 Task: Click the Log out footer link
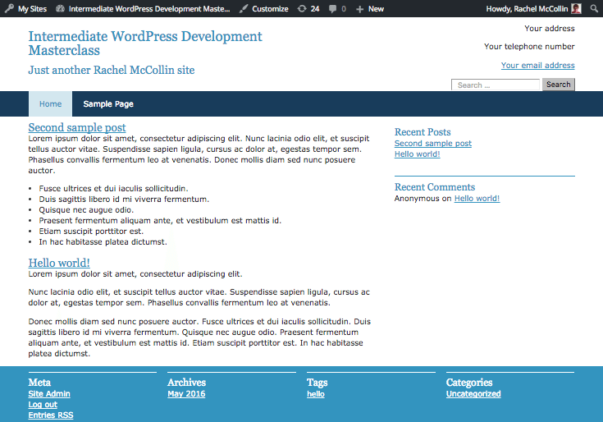pos(43,404)
